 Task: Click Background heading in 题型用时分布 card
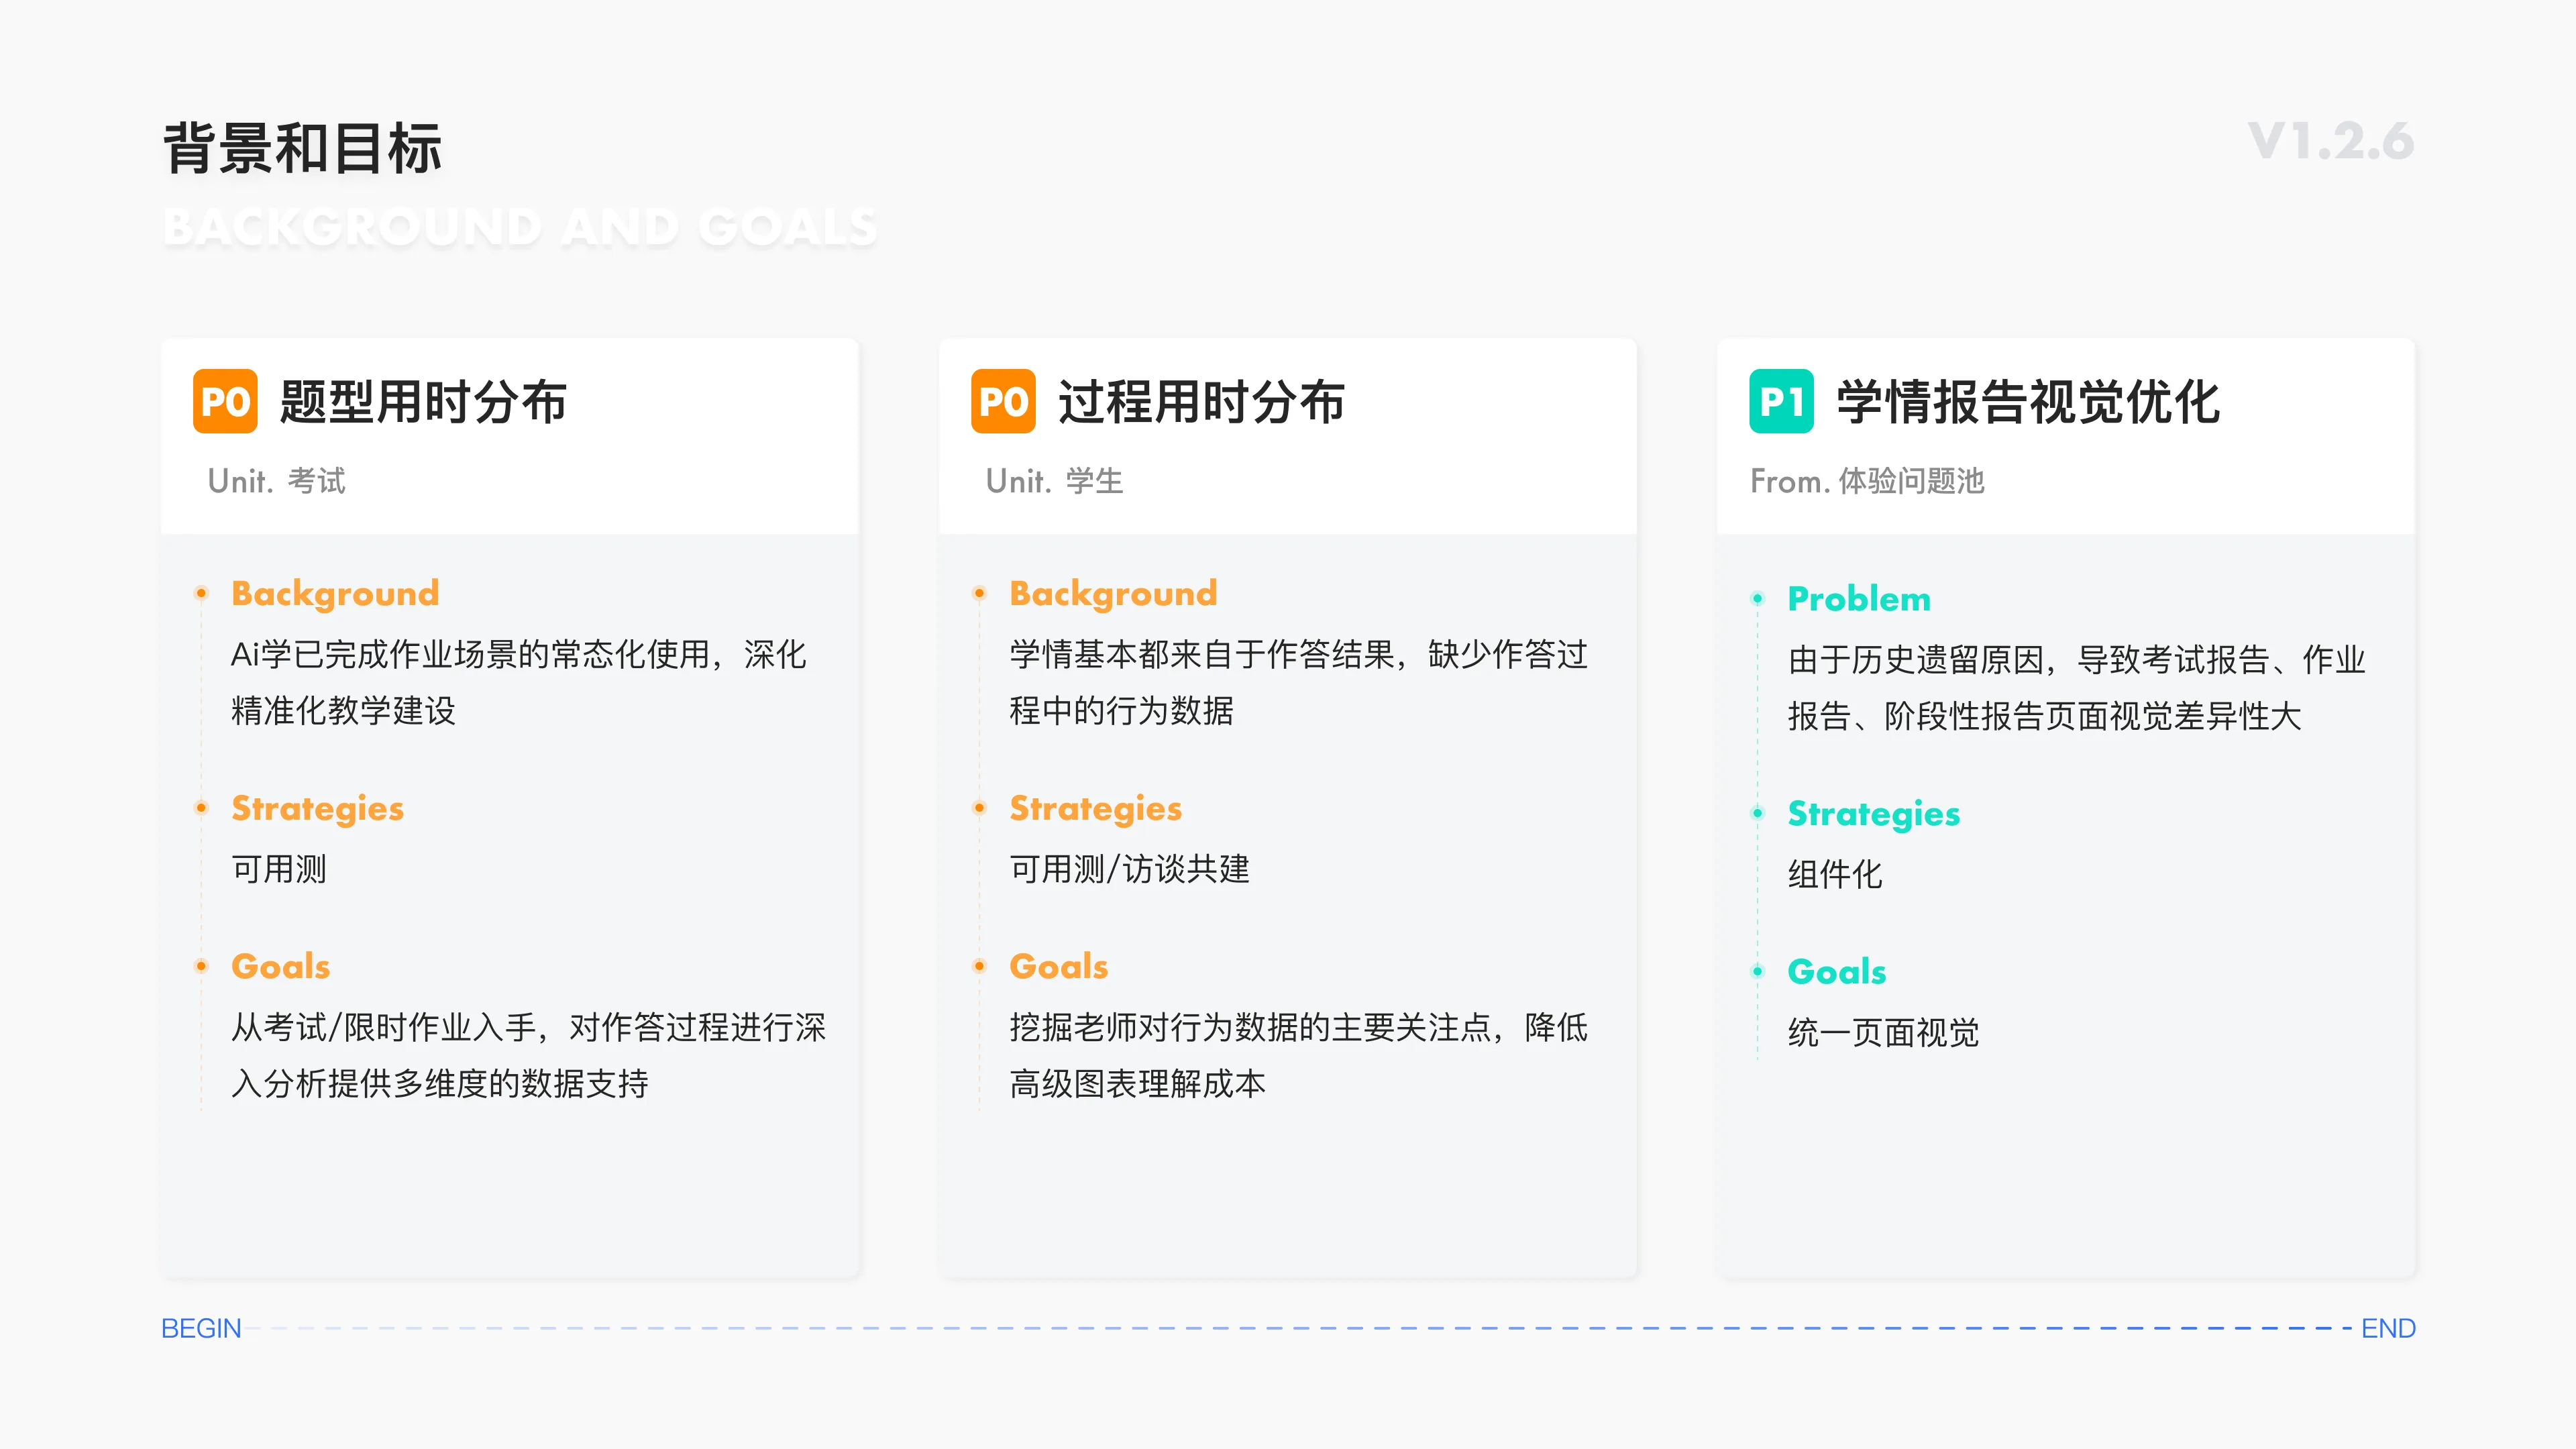point(335,593)
